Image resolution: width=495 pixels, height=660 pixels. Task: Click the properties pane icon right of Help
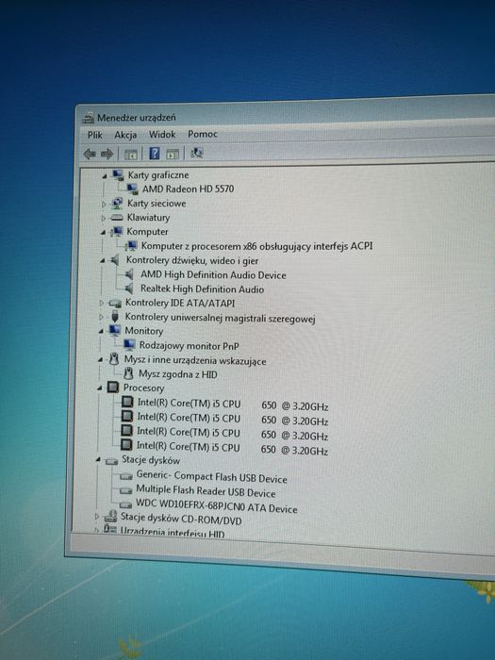(173, 154)
